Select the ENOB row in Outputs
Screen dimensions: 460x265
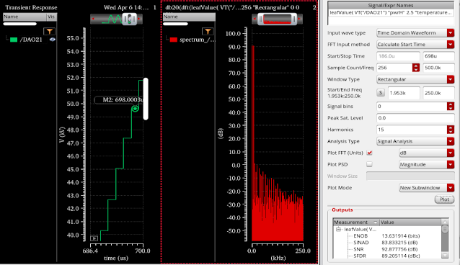click(x=387, y=236)
